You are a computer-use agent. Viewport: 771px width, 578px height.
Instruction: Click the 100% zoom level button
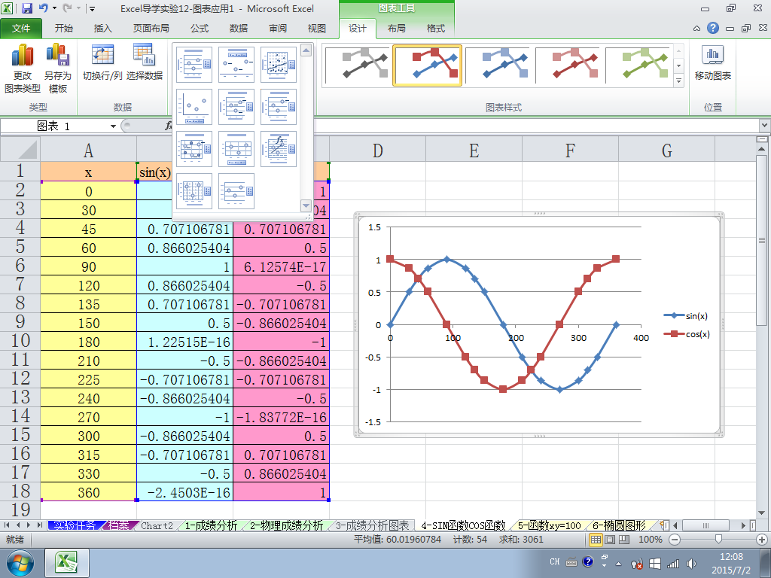(650, 540)
